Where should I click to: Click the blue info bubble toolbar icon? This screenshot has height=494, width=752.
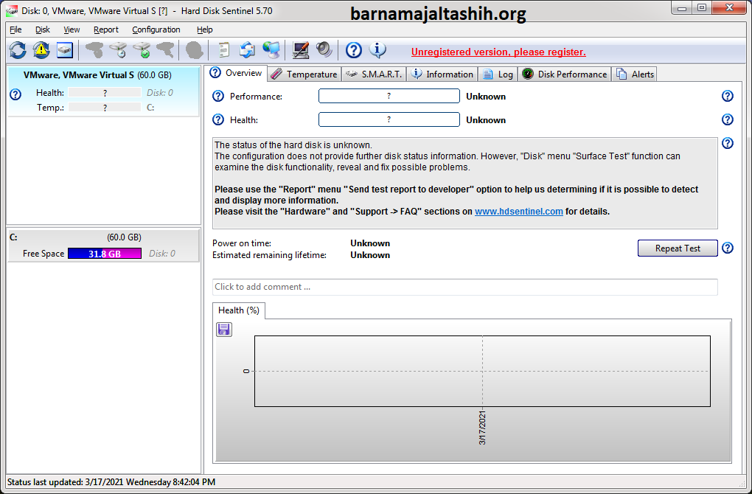[x=377, y=50]
